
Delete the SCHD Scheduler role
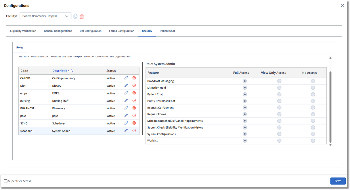pos(134,123)
